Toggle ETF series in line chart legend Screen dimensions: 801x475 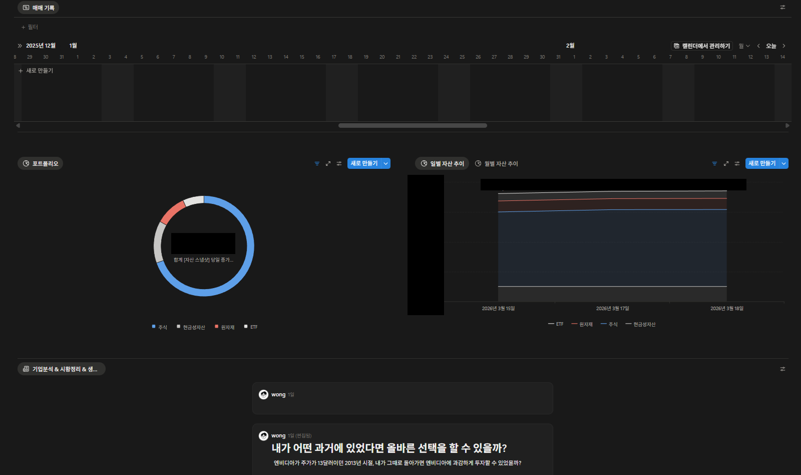[x=556, y=325]
